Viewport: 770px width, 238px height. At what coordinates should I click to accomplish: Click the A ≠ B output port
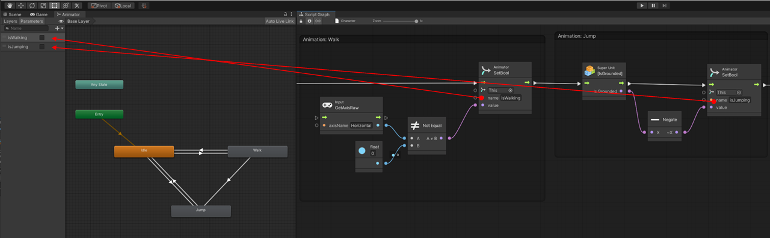click(441, 138)
